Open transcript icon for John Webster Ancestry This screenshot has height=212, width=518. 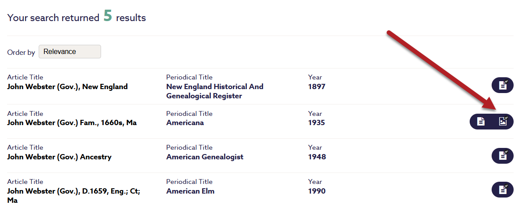[x=503, y=156]
